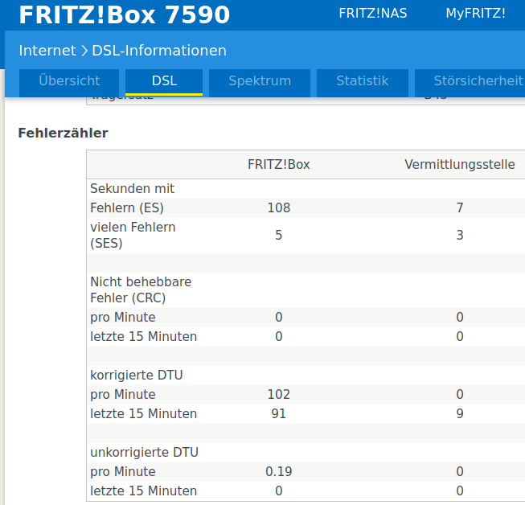Click the FRITZ!Box column header

(278, 164)
